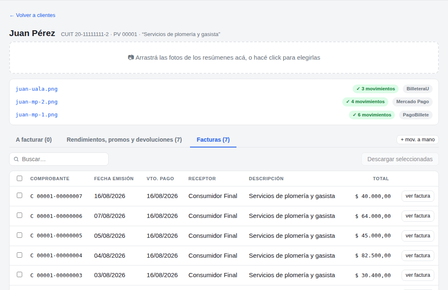The image size is (448, 290).
Task: Click the 3 movimientos badge
Action: pos(375,89)
